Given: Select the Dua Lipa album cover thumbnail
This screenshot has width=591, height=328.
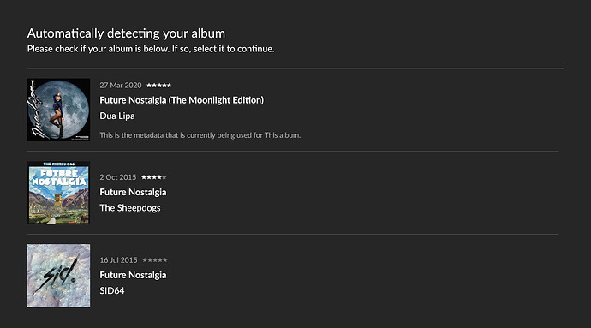Looking at the screenshot, I should pos(58,110).
